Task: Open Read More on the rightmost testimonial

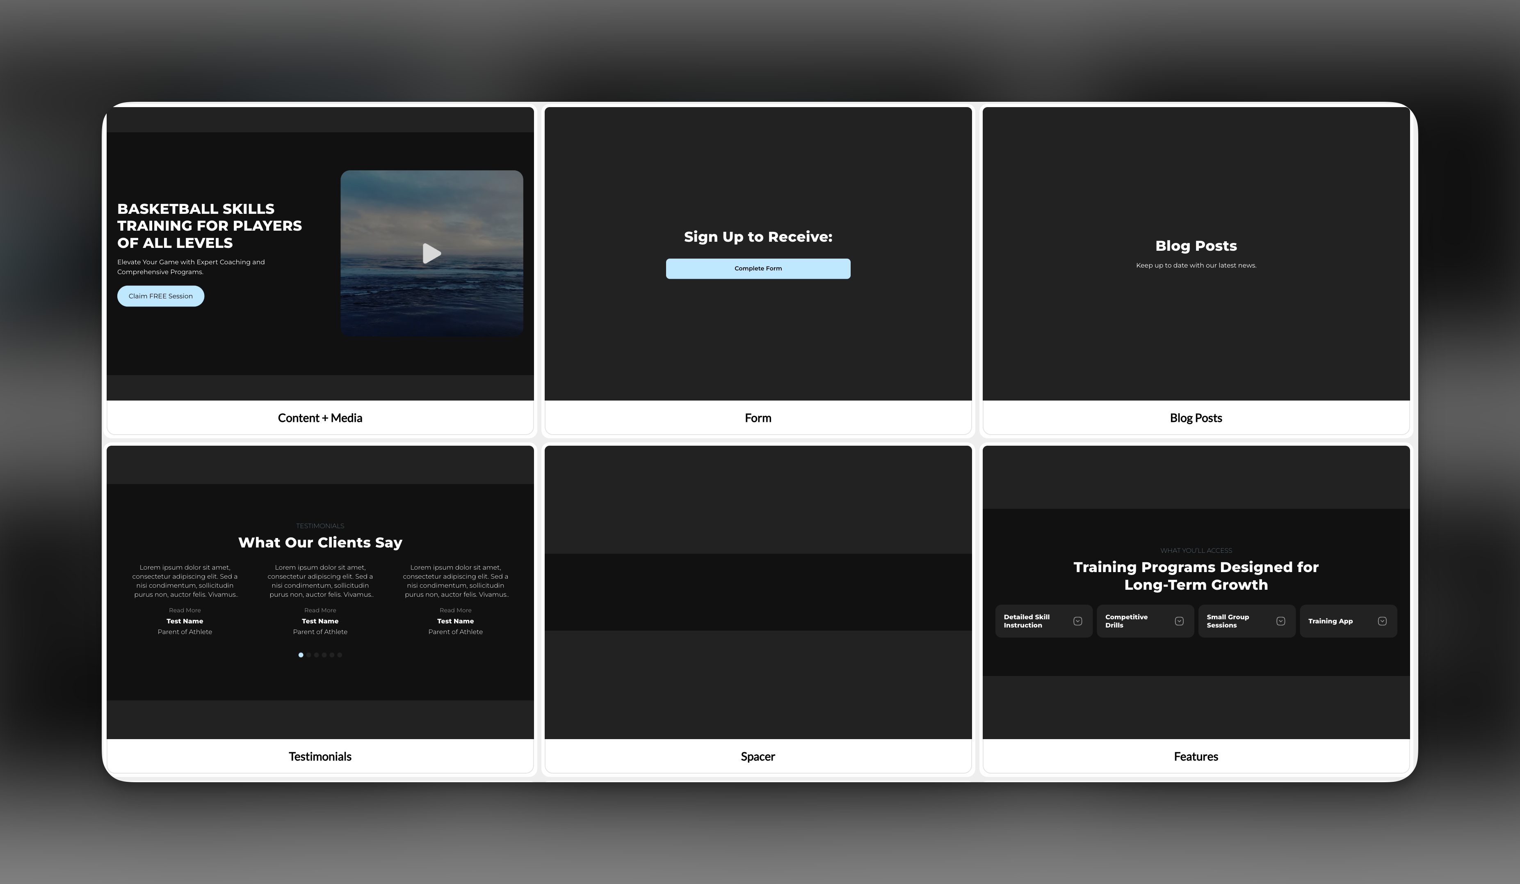Action: point(455,610)
